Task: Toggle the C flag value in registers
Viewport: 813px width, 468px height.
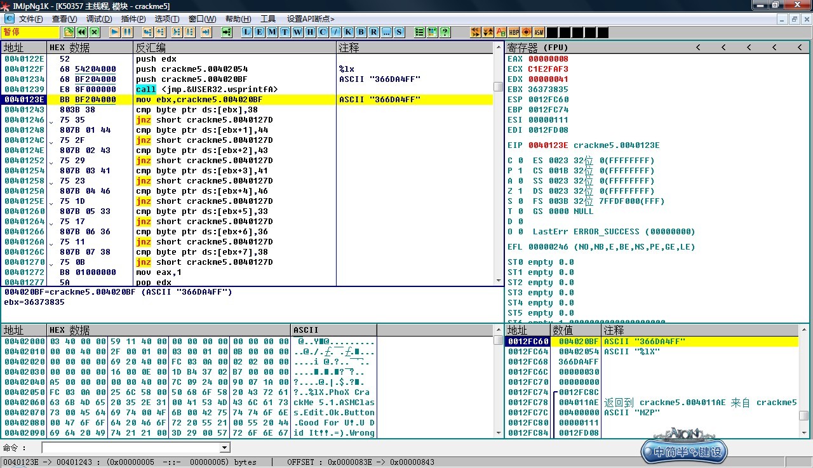Action: (x=521, y=161)
